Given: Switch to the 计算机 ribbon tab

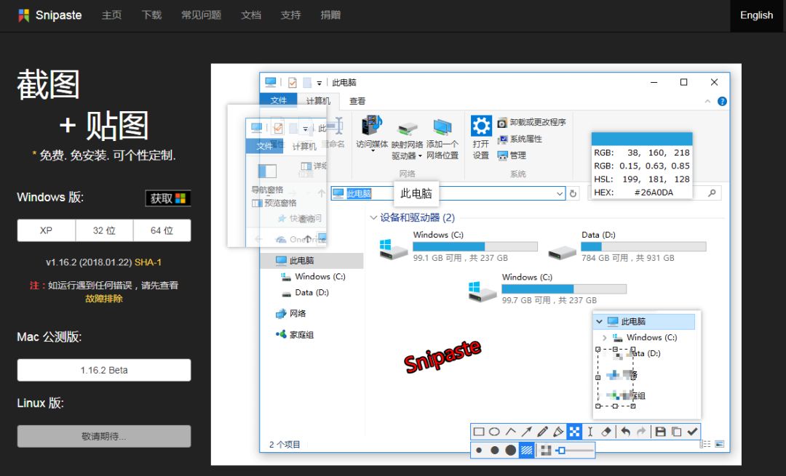Looking at the screenshot, I should (x=318, y=101).
